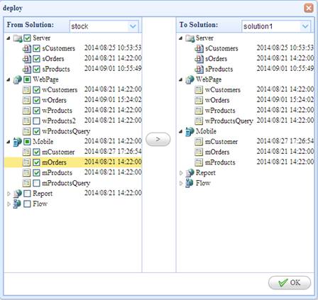This screenshot has width=318, height=300.
Task: Click the WebPage globe icon in left tree
Action: [x=18, y=79]
